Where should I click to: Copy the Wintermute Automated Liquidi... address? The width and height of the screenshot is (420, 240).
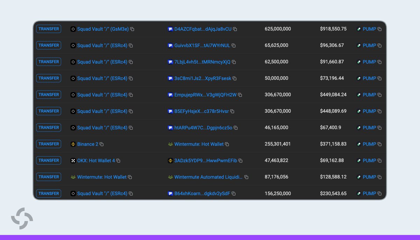pos(246,177)
